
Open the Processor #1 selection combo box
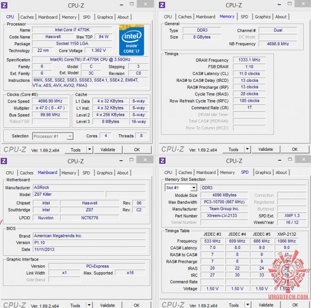(x=53, y=136)
